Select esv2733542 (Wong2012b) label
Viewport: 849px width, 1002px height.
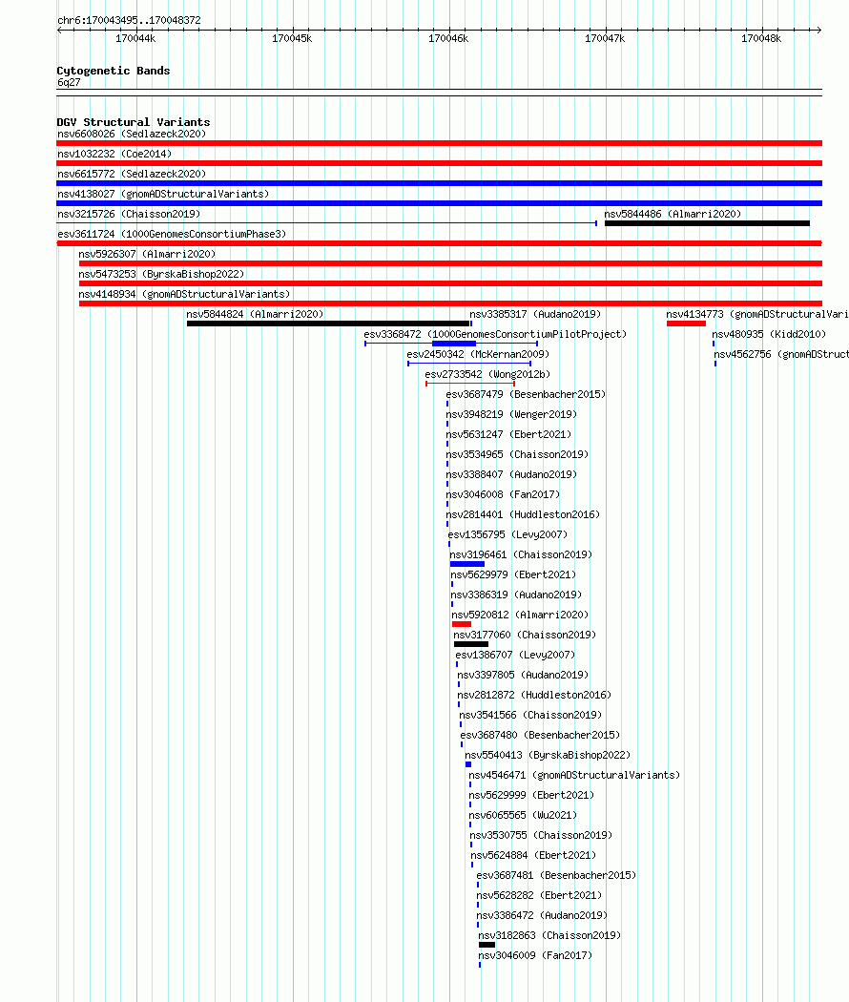(x=487, y=374)
